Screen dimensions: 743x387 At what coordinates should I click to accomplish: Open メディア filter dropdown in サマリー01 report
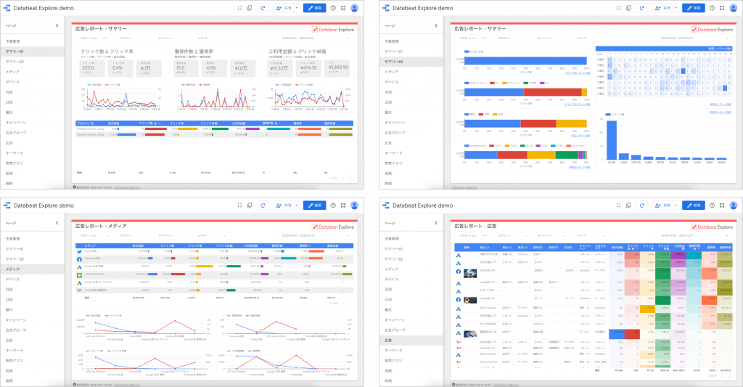(x=213, y=38)
